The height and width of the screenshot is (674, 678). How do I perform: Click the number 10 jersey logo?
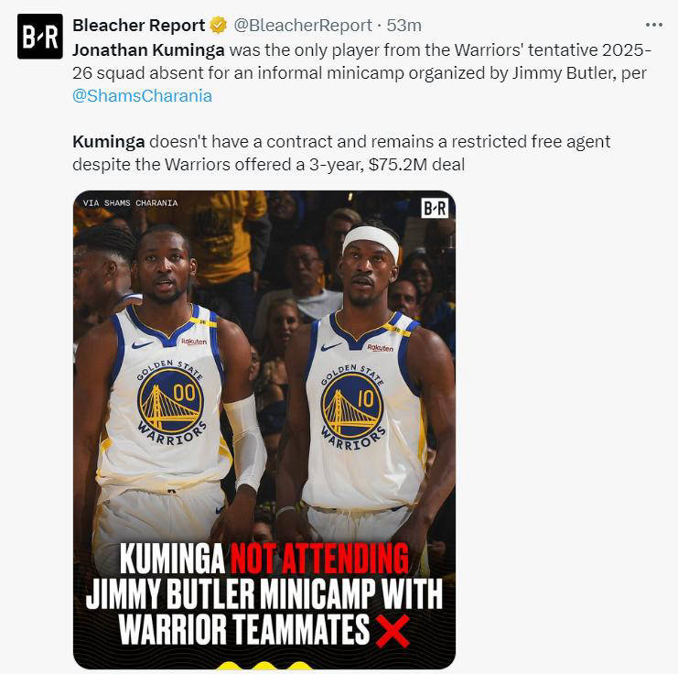352,405
